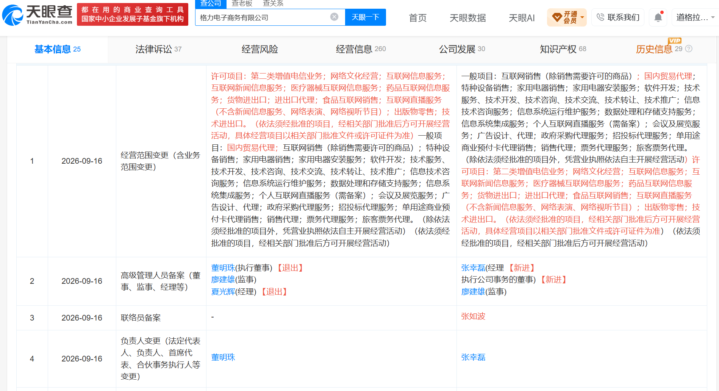Screen dimensions: 719x391
Task: Switch to the 经营信息 tab
Action: pos(361,49)
